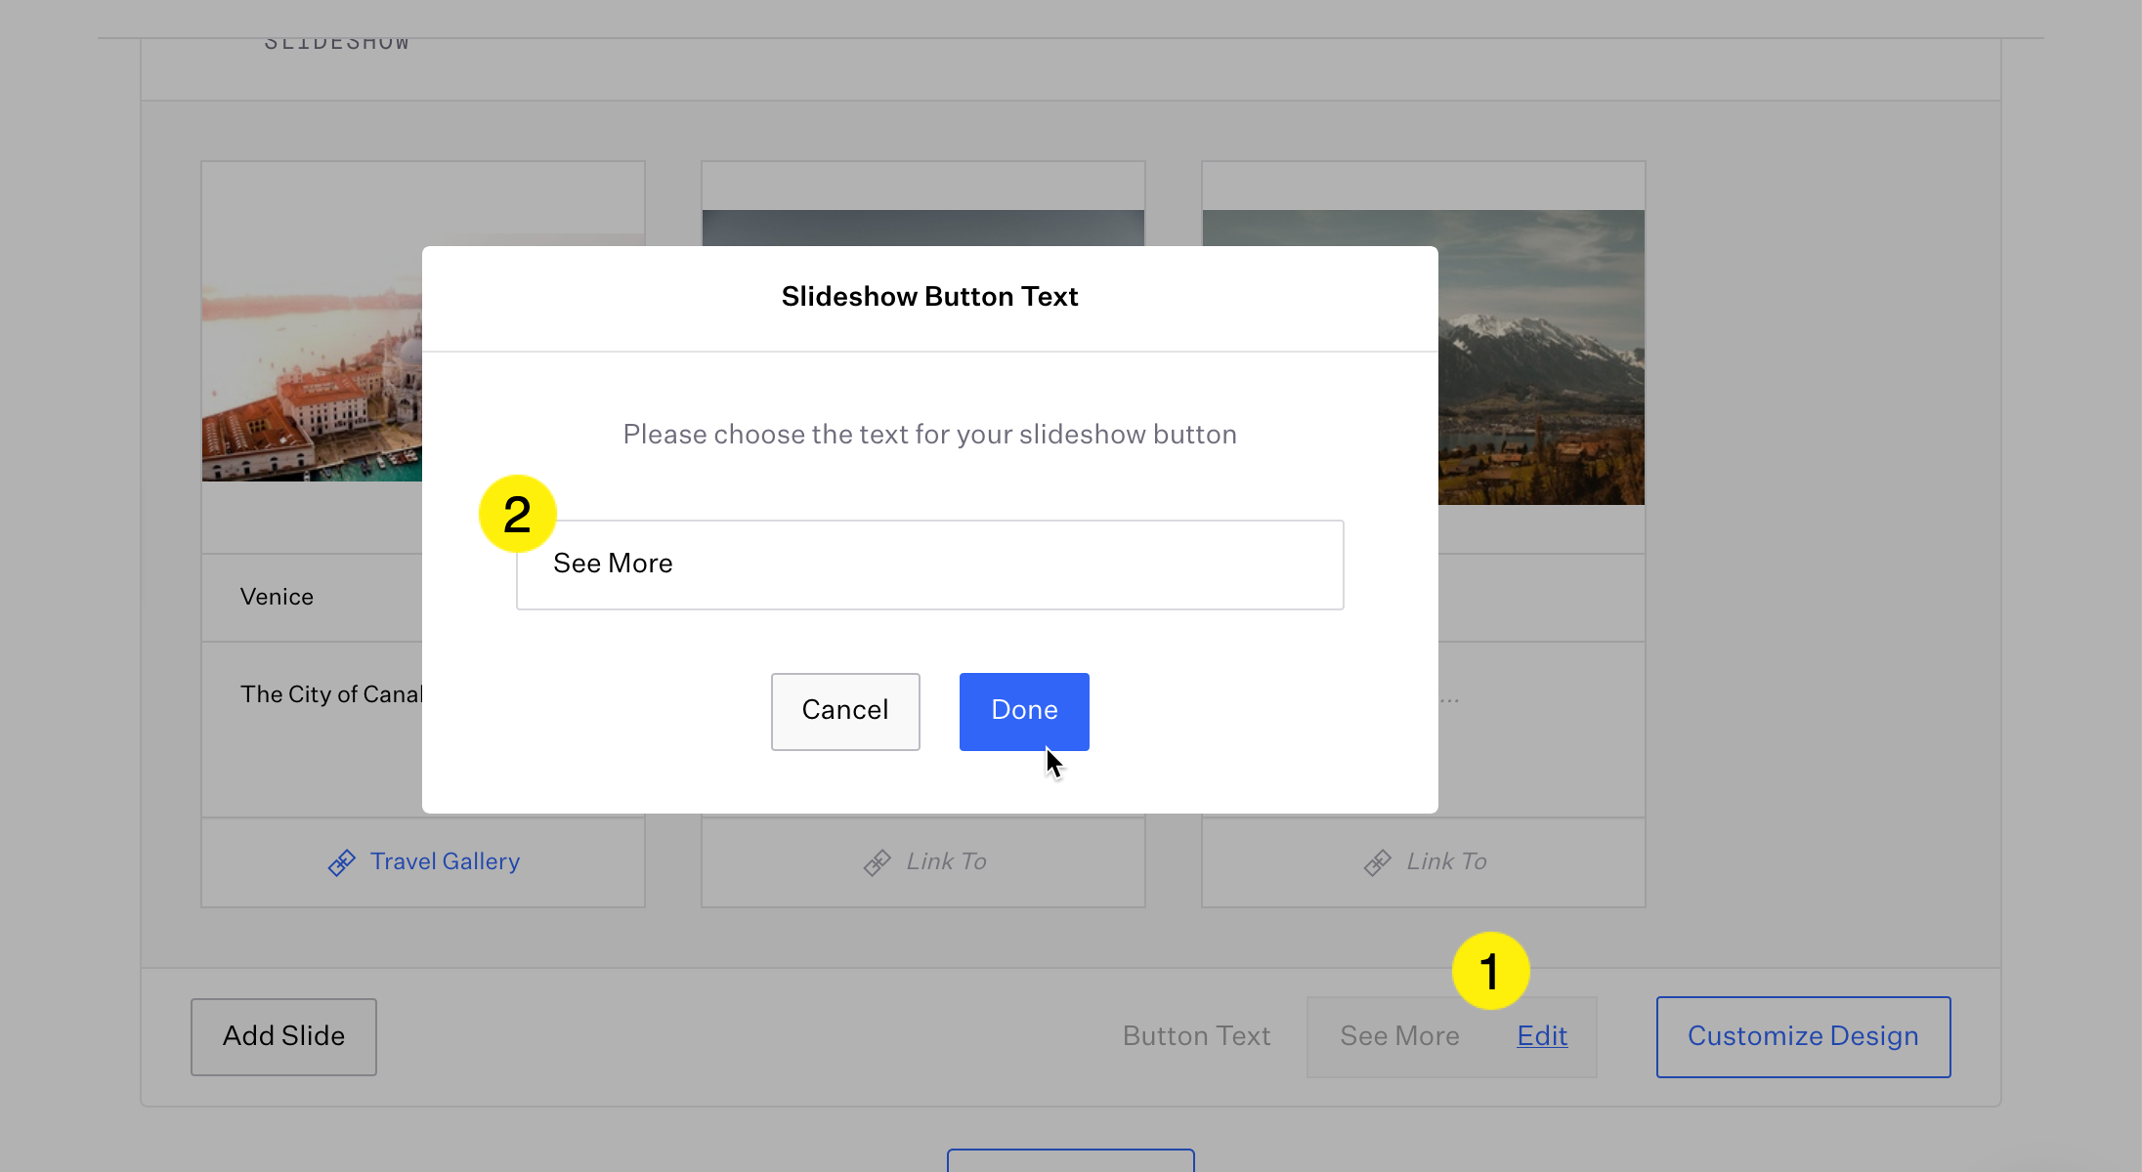Image resolution: width=2142 pixels, height=1172 pixels.
Task: Click the Edit link for button text
Action: [1541, 1036]
